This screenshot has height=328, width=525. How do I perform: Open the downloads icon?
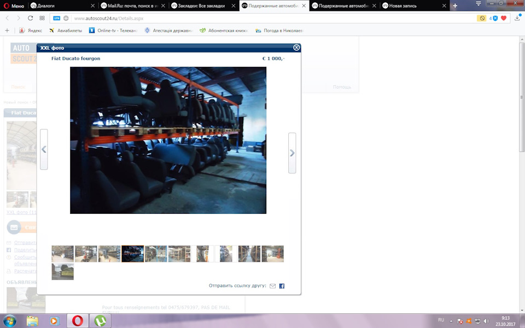pos(517,17)
